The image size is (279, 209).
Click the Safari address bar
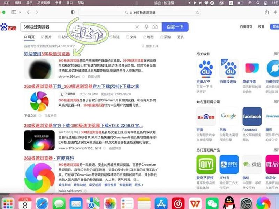click(x=139, y=13)
